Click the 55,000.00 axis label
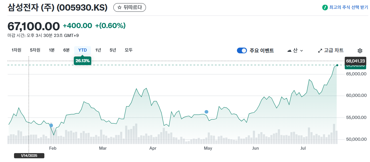This screenshot has width=370, height=162. click(356, 118)
